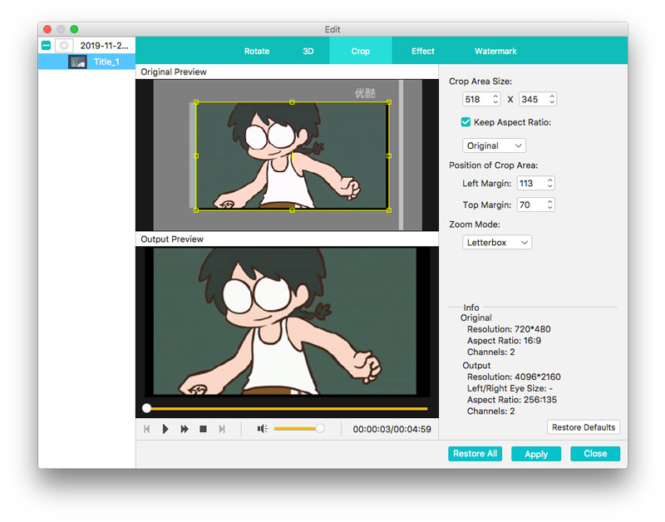
Task: Apply the current crop settings
Action: pos(536,454)
